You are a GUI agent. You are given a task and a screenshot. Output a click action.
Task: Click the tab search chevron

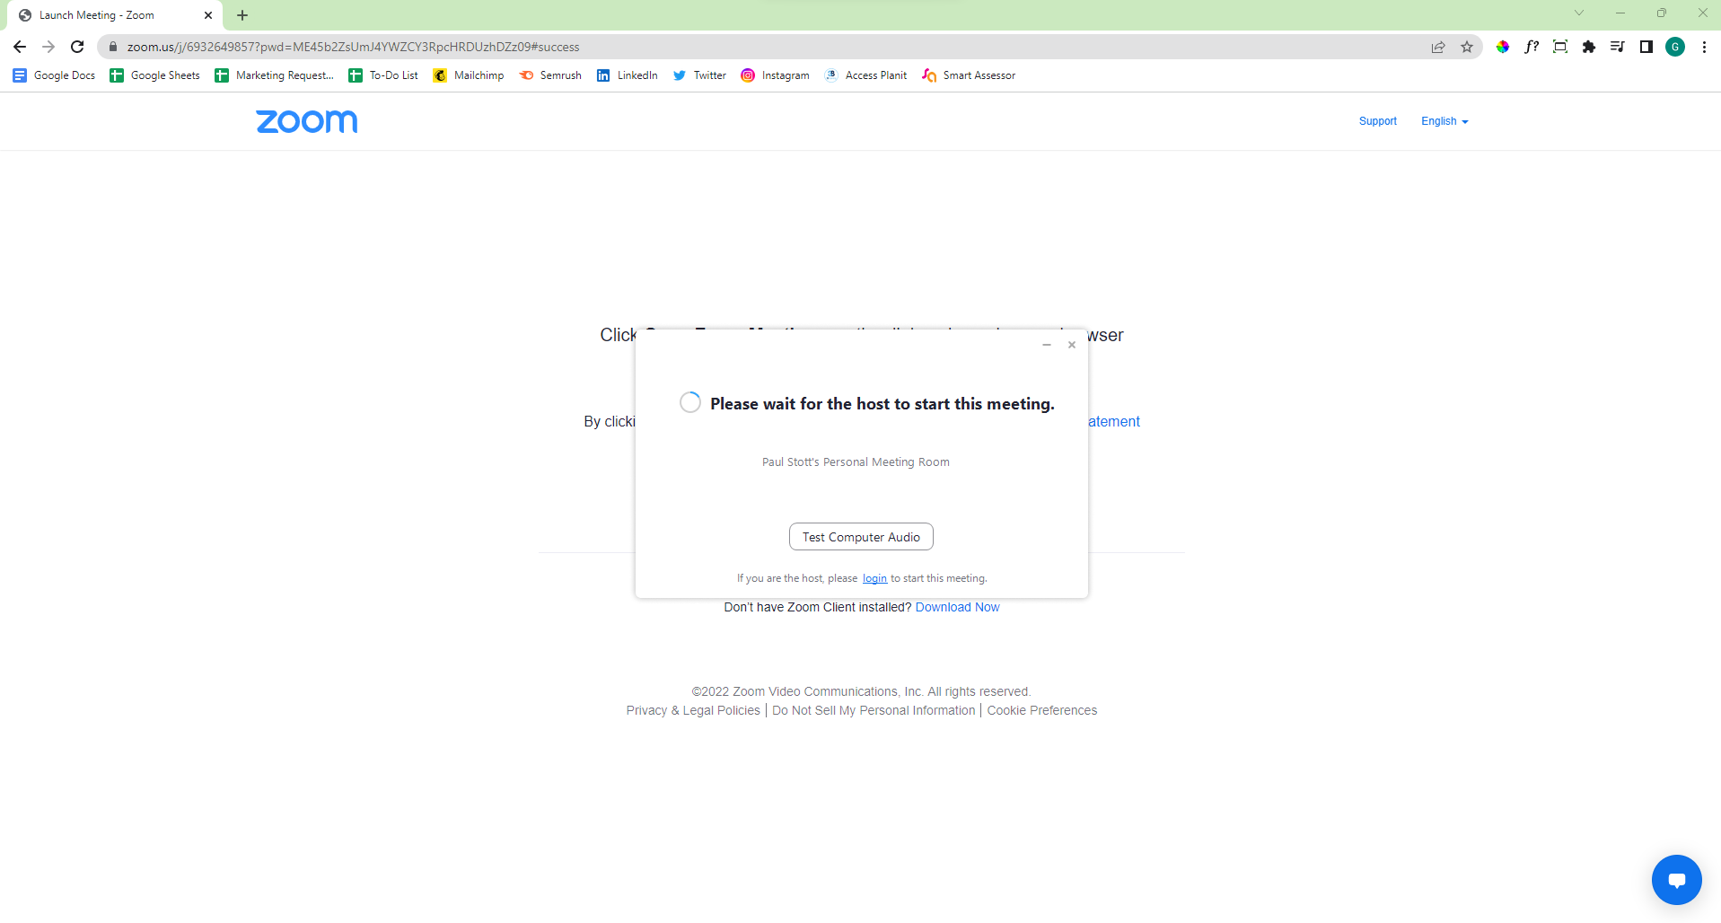point(1579,13)
